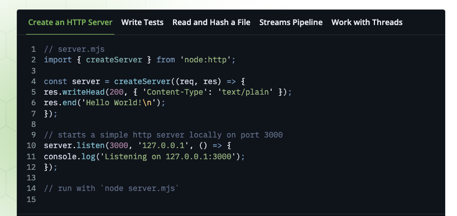Switch to Work with Threads tab
Screen dimensions: 457x216
[x=367, y=22]
